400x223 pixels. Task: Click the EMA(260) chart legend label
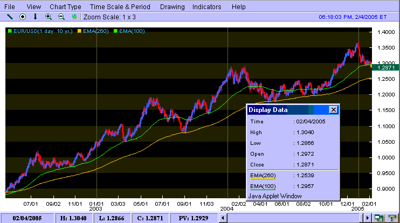(x=95, y=31)
